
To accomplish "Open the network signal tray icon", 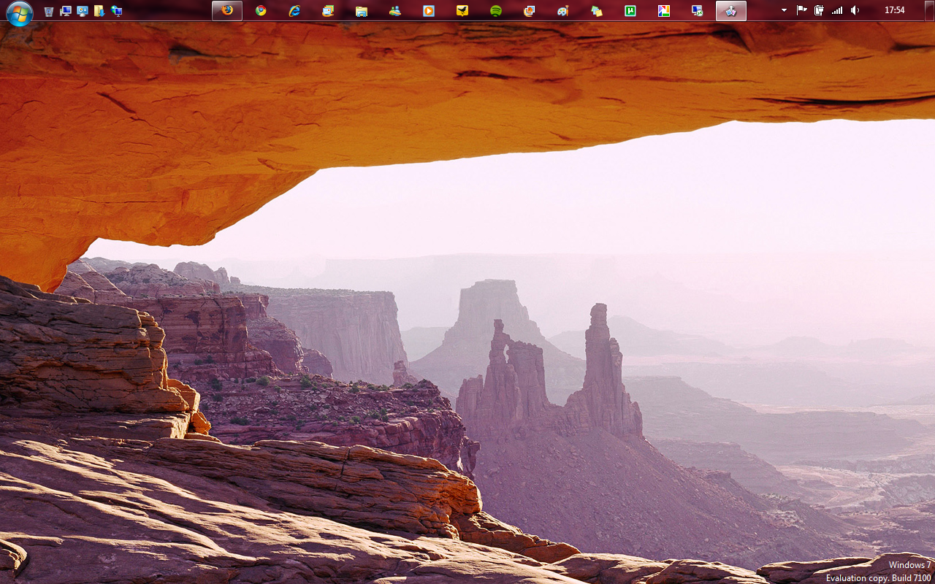I will coord(837,10).
